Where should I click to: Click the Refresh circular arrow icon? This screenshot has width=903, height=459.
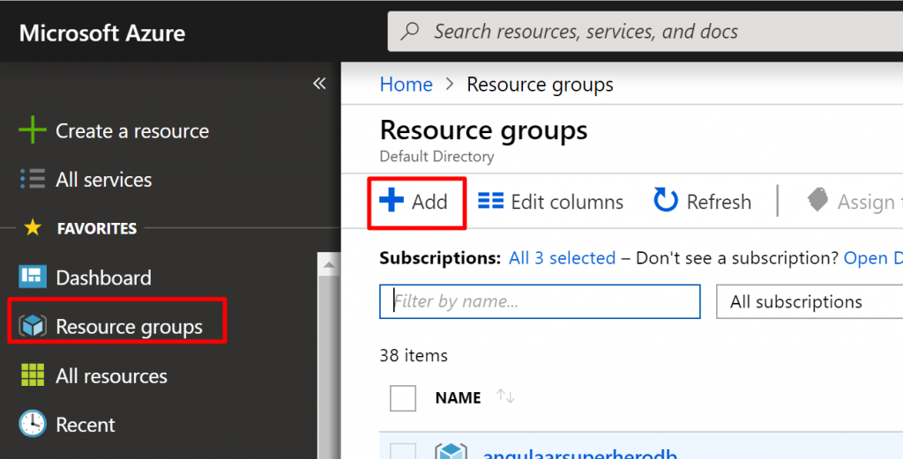click(x=666, y=202)
